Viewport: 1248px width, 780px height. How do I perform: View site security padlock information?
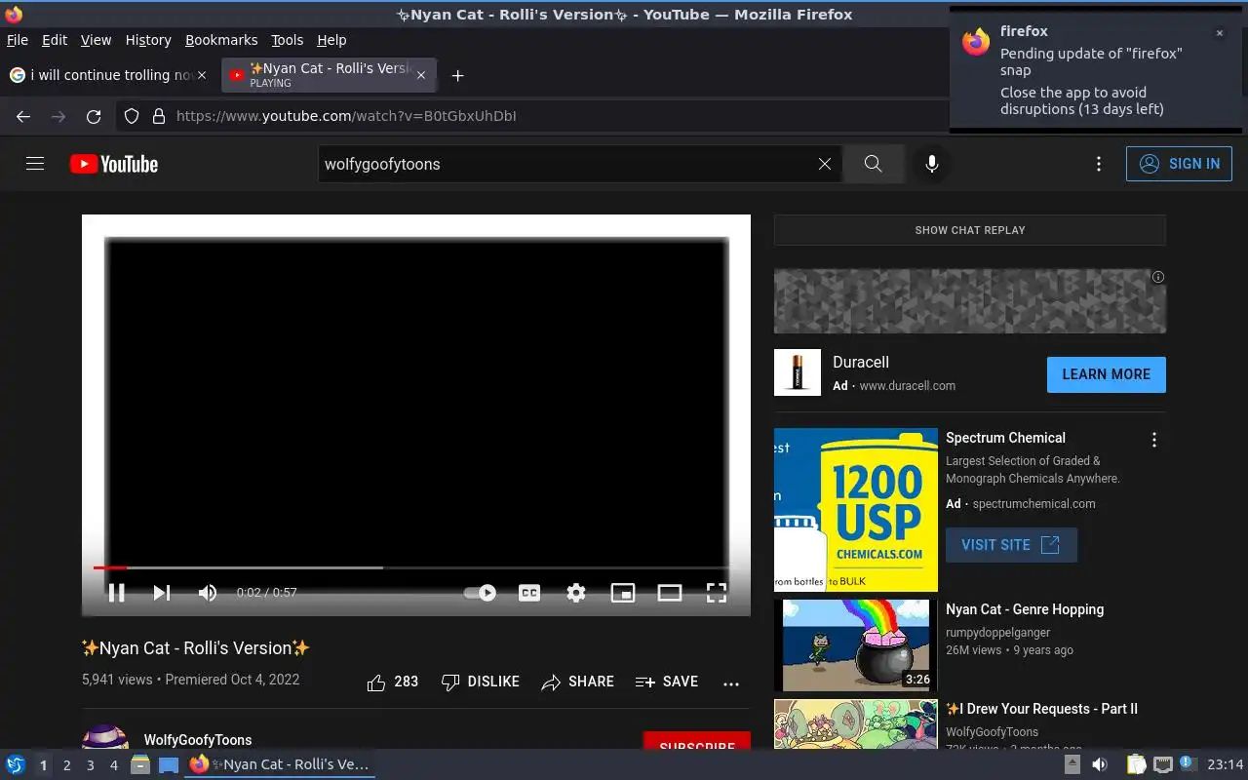[159, 116]
